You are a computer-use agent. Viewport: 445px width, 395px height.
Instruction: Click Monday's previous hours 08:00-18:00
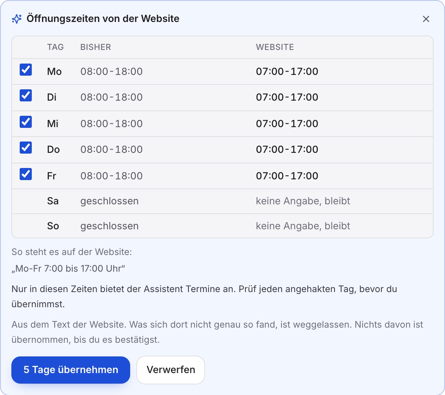pos(112,72)
